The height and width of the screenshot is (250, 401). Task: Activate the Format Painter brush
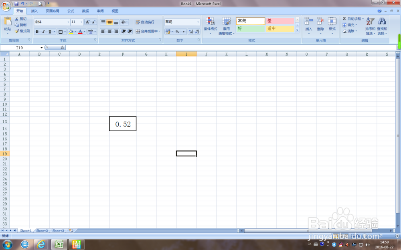[x=22, y=31]
